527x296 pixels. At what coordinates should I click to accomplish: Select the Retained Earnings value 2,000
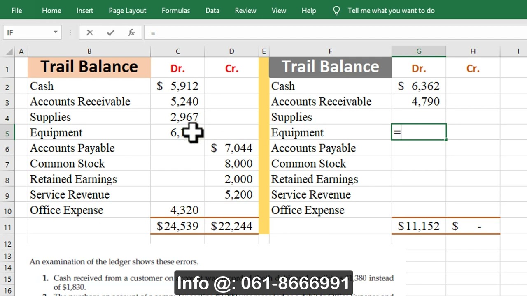coord(231,179)
